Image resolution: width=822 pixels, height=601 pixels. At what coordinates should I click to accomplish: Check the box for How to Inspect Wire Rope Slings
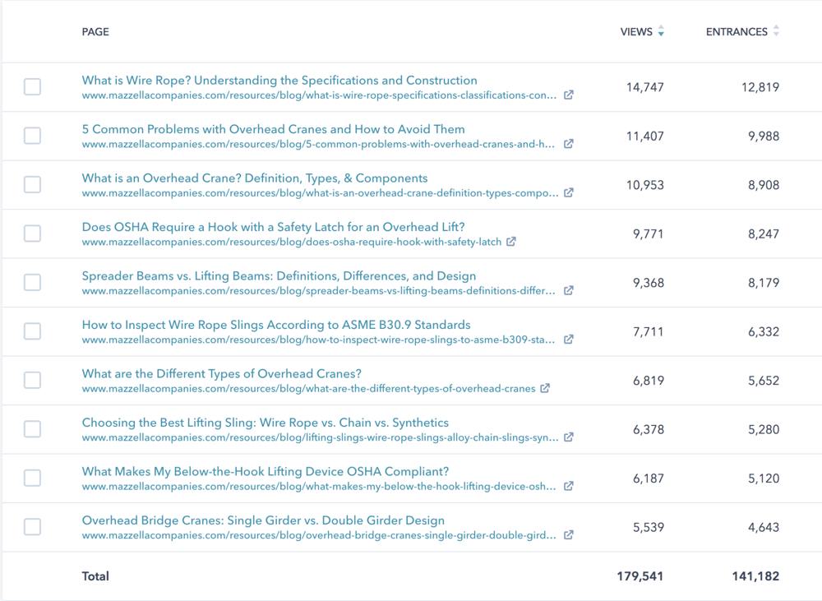(x=32, y=331)
